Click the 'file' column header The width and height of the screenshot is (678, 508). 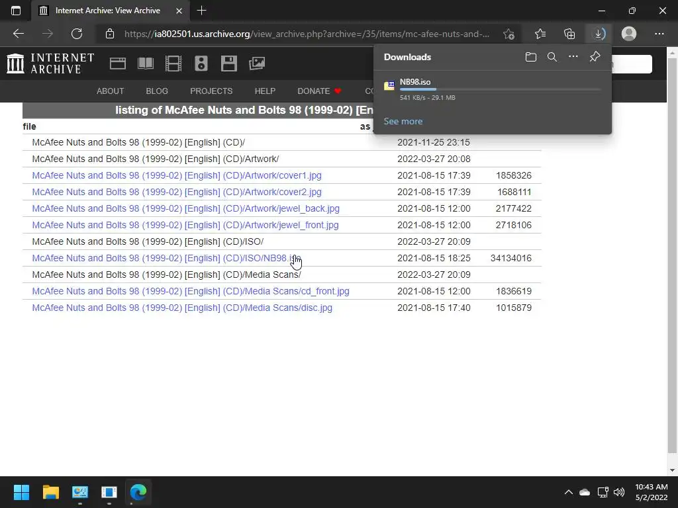click(x=29, y=126)
